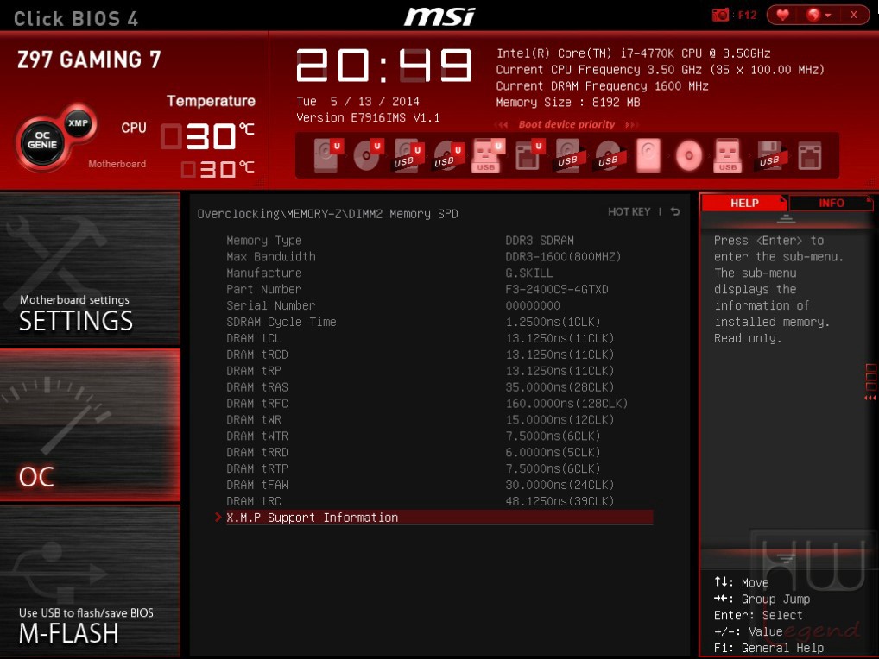This screenshot has width=879, height=659.
Task: Open the HOT KEY menu
Action: [x=629, y=211]
